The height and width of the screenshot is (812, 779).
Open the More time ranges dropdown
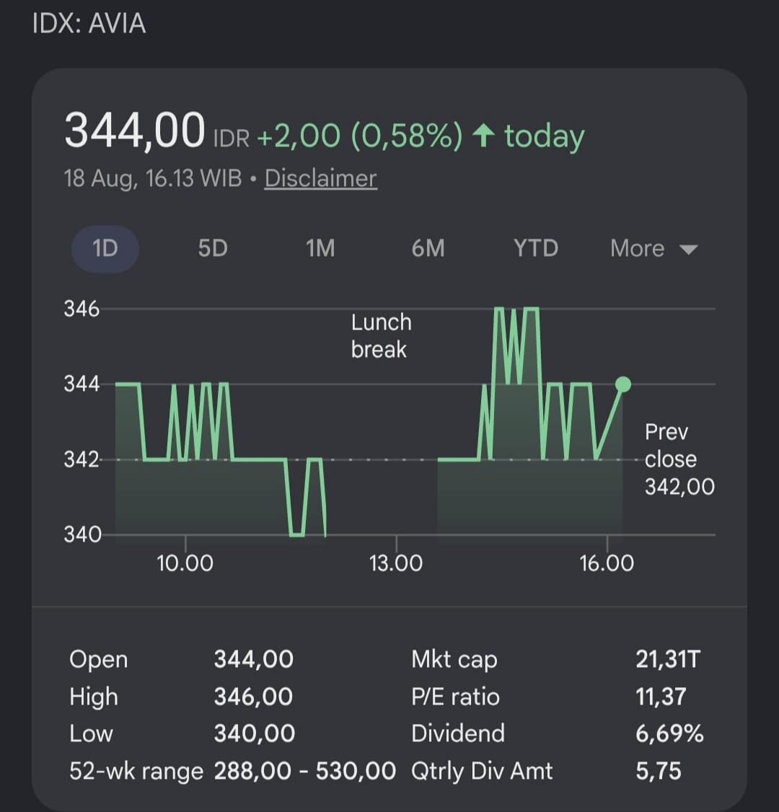pos(654,249)
